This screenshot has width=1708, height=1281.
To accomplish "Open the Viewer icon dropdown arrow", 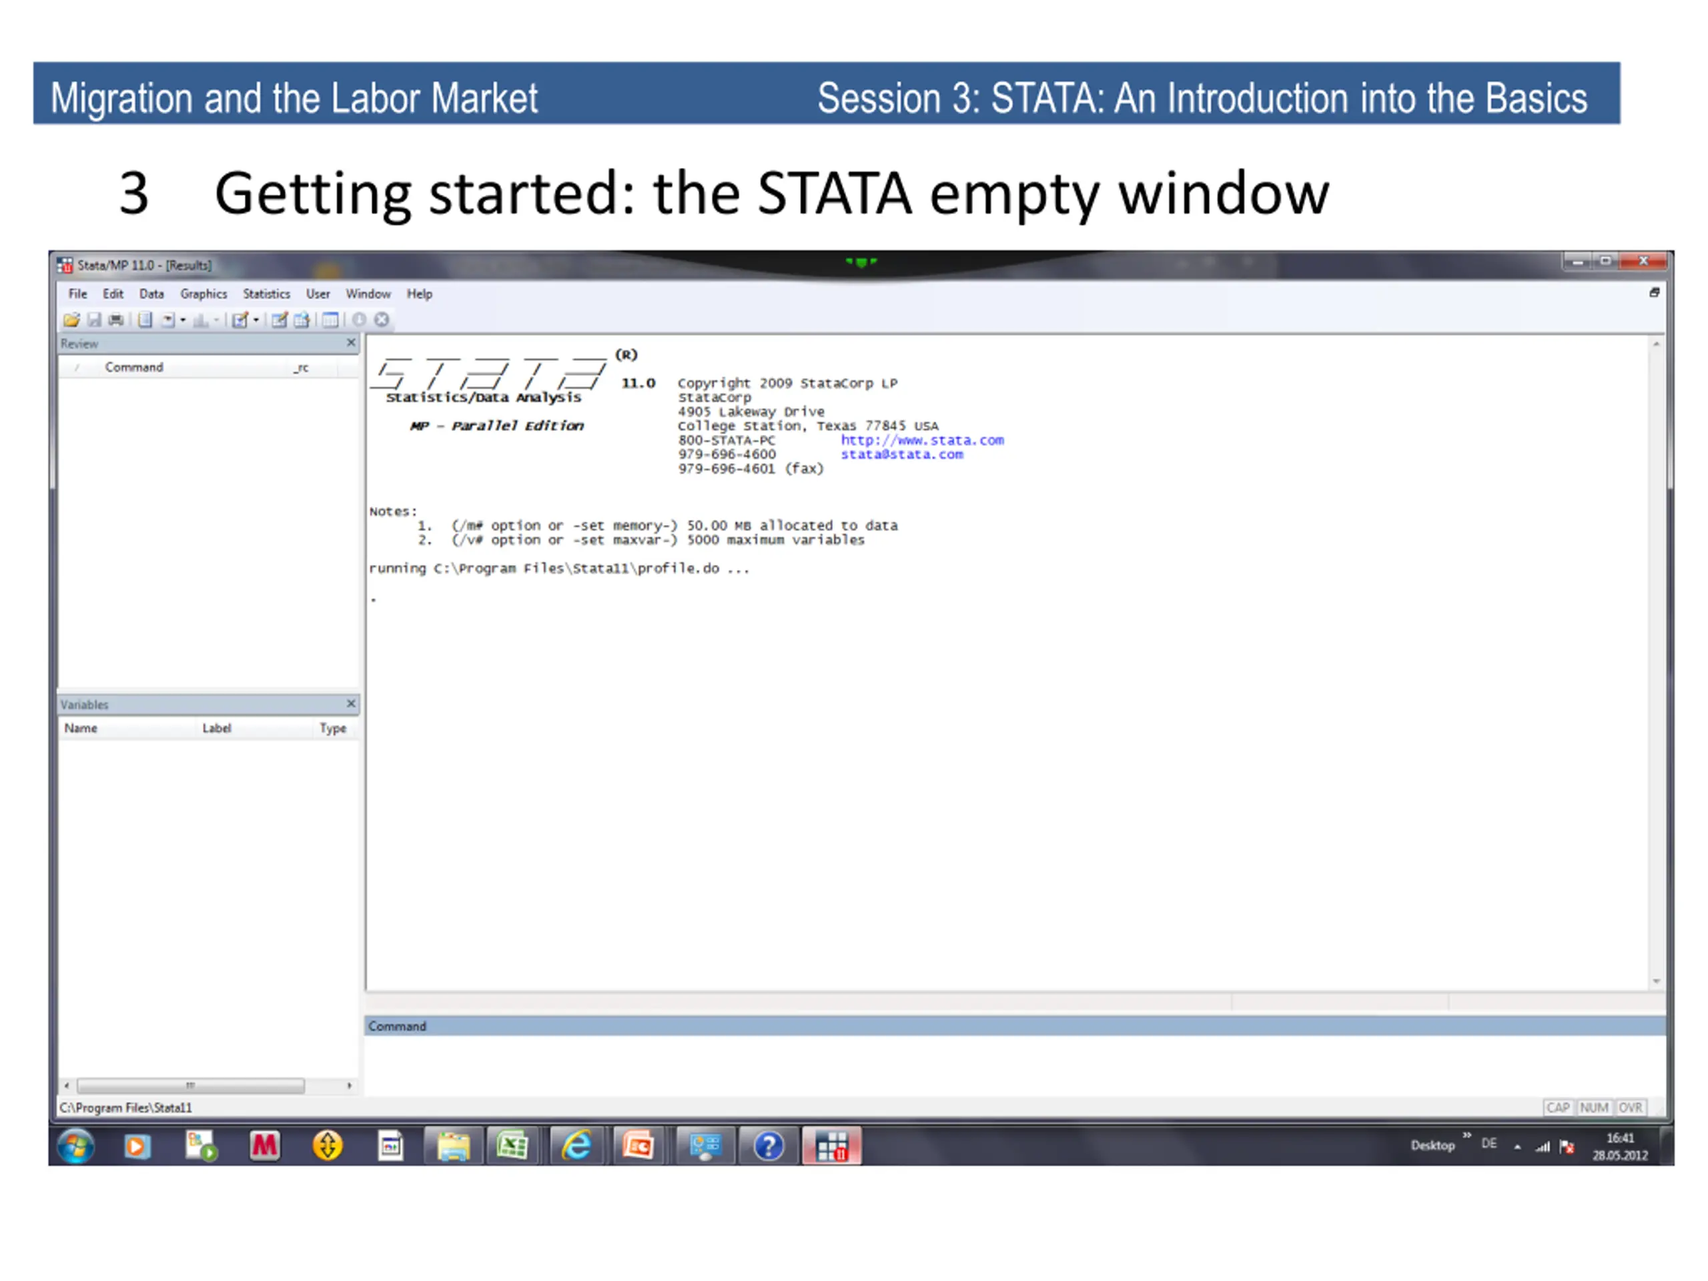I will coord(183,320).
